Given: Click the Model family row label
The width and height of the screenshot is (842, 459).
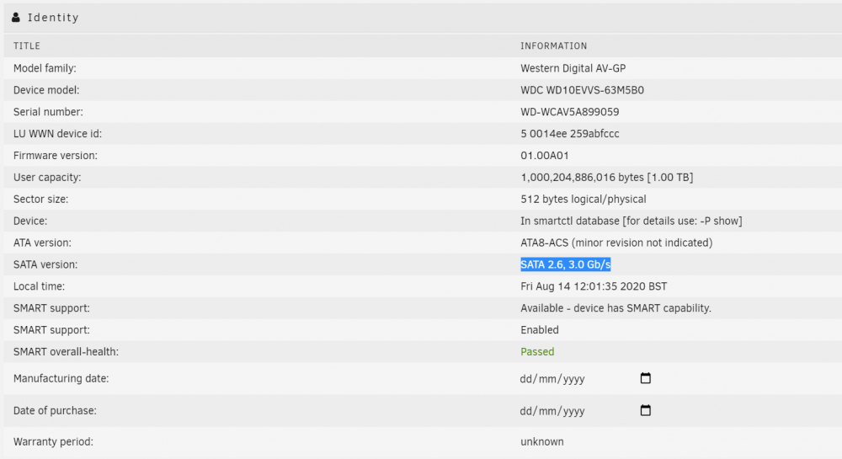Looking at the screenshot, I should [45, 68].
